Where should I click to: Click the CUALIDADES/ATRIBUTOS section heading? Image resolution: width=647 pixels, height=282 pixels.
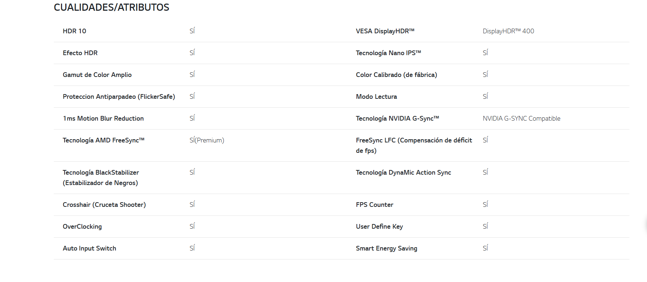tap(112, 7)
